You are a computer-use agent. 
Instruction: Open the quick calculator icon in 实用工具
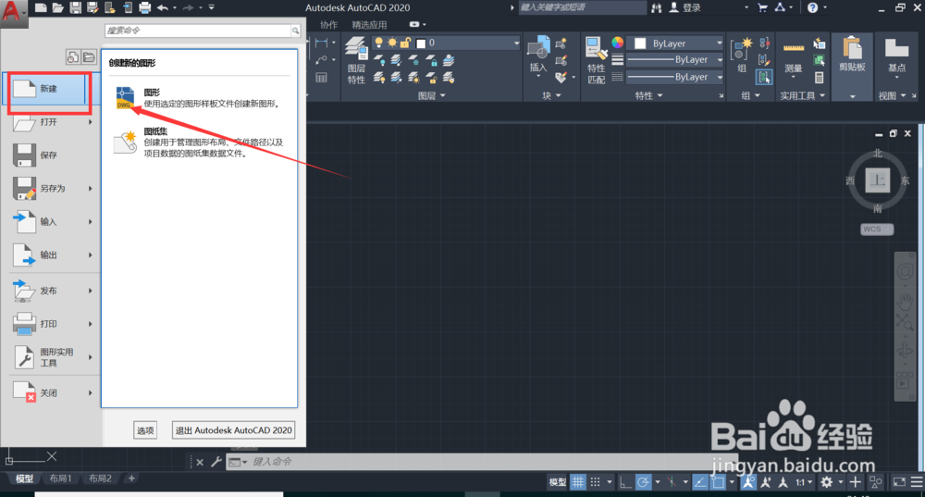point(820,78)
